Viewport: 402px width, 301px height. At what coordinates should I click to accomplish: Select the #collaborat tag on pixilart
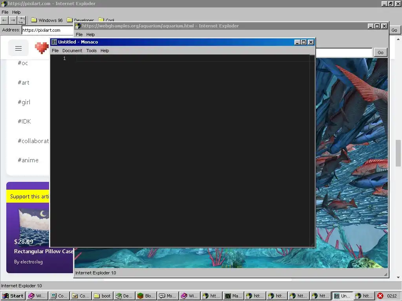pos(33,141)
